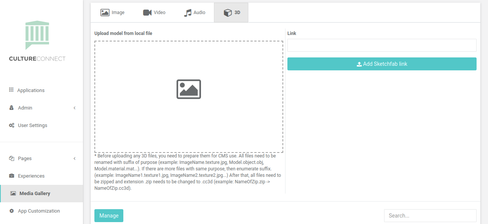The width and height of the screenshot is (488, 224).
Task: Click the Applications grid icon
Action: tap(11, 90)
